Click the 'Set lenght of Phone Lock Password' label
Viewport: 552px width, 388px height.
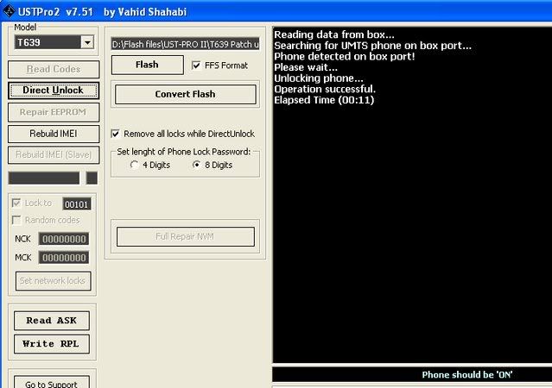point(184,152)
